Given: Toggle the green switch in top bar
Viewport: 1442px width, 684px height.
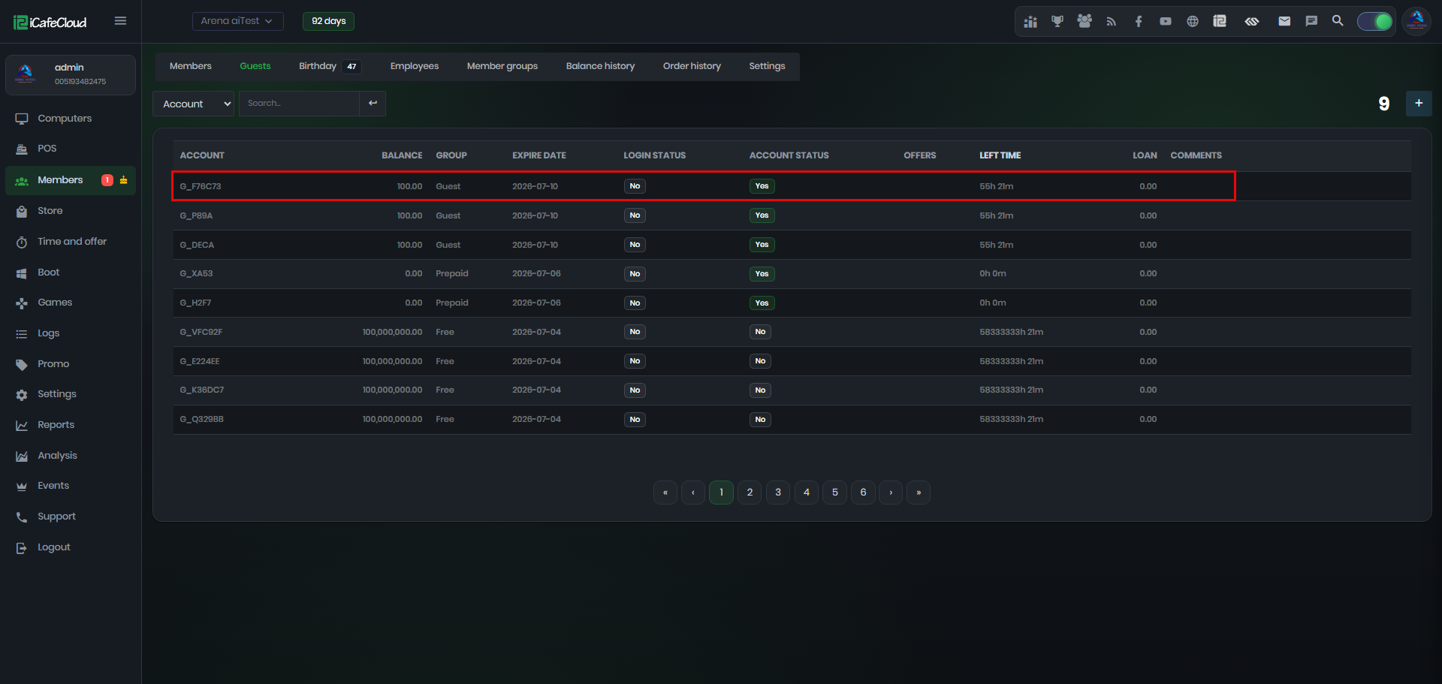Looking at the screenshot, I should [1374, 22].
